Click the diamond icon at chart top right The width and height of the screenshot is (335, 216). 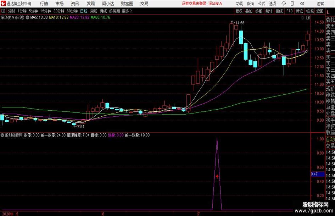pos(302,18)
